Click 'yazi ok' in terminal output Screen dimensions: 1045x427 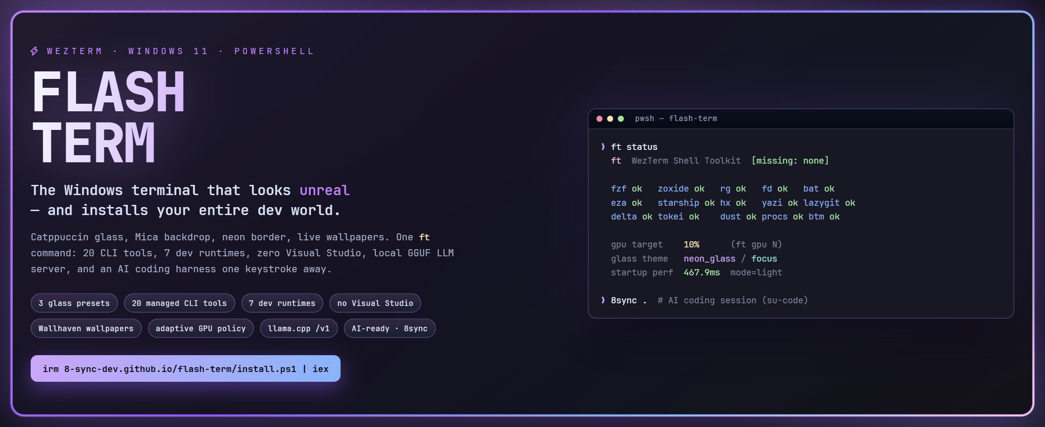coord(780,203)
